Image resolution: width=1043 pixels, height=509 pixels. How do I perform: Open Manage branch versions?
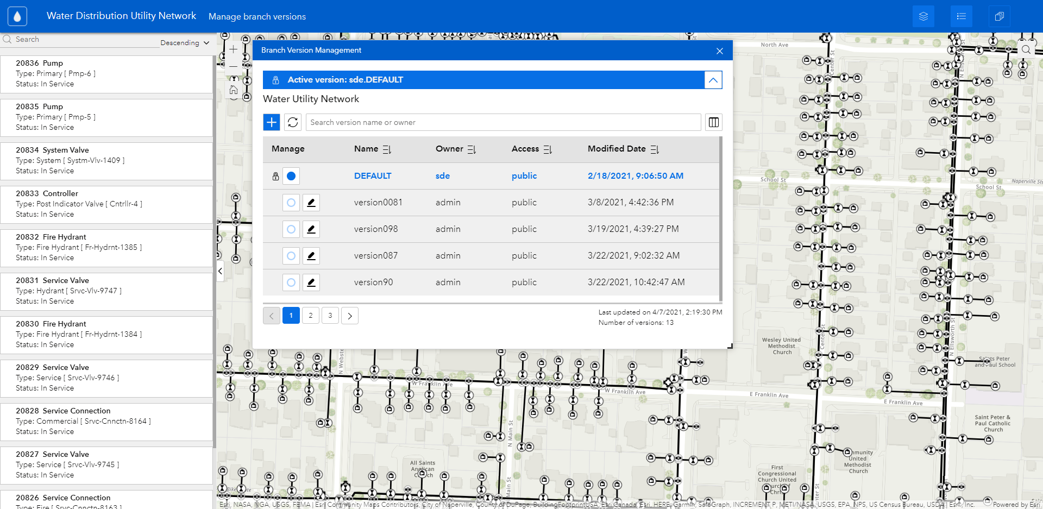click(x=256, y=16)
